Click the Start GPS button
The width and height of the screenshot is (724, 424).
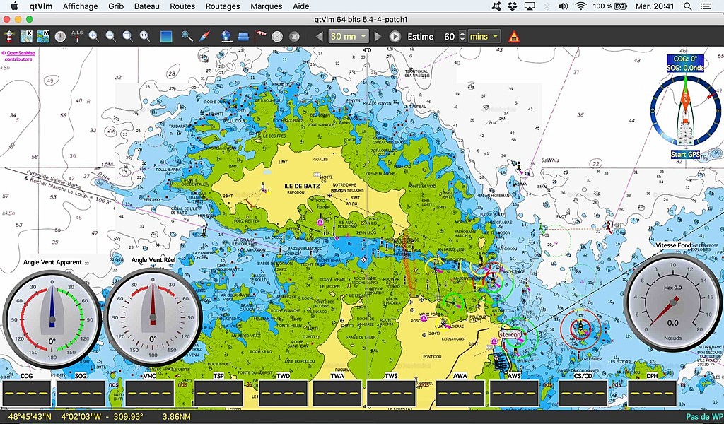[685, 155]
